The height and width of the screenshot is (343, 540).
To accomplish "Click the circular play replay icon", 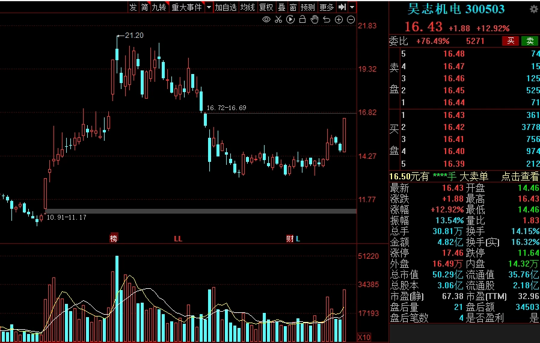I will pos(290,20).
